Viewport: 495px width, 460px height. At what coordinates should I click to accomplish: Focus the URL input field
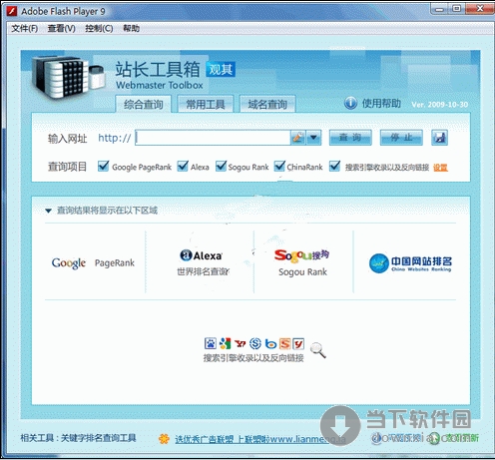click(213, 138)
